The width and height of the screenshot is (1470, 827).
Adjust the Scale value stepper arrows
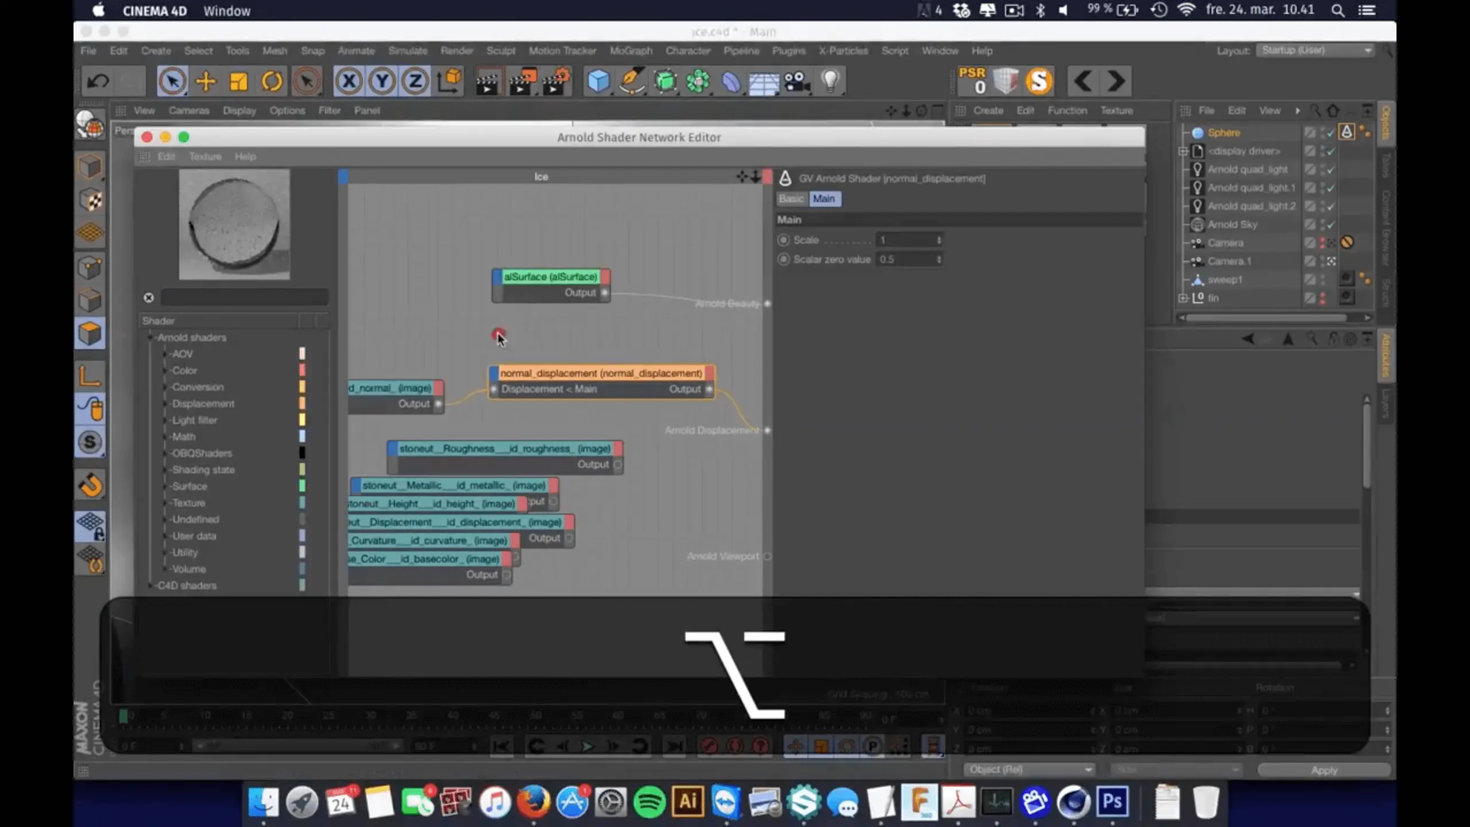click(x=939, y=240)
